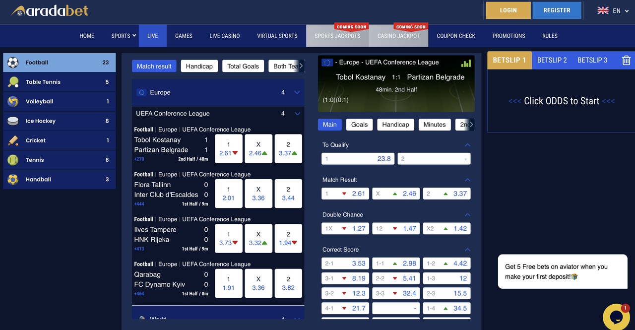Collapse the Double Chance market
Screen dimensions: 635x330
(467, 215)
